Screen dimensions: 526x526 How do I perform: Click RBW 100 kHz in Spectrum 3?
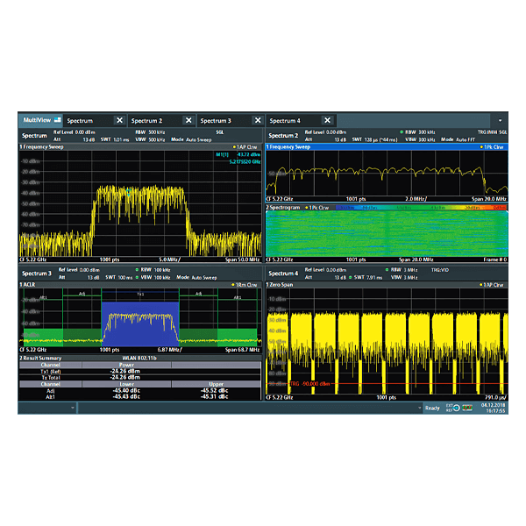click(x=153, y=270)
